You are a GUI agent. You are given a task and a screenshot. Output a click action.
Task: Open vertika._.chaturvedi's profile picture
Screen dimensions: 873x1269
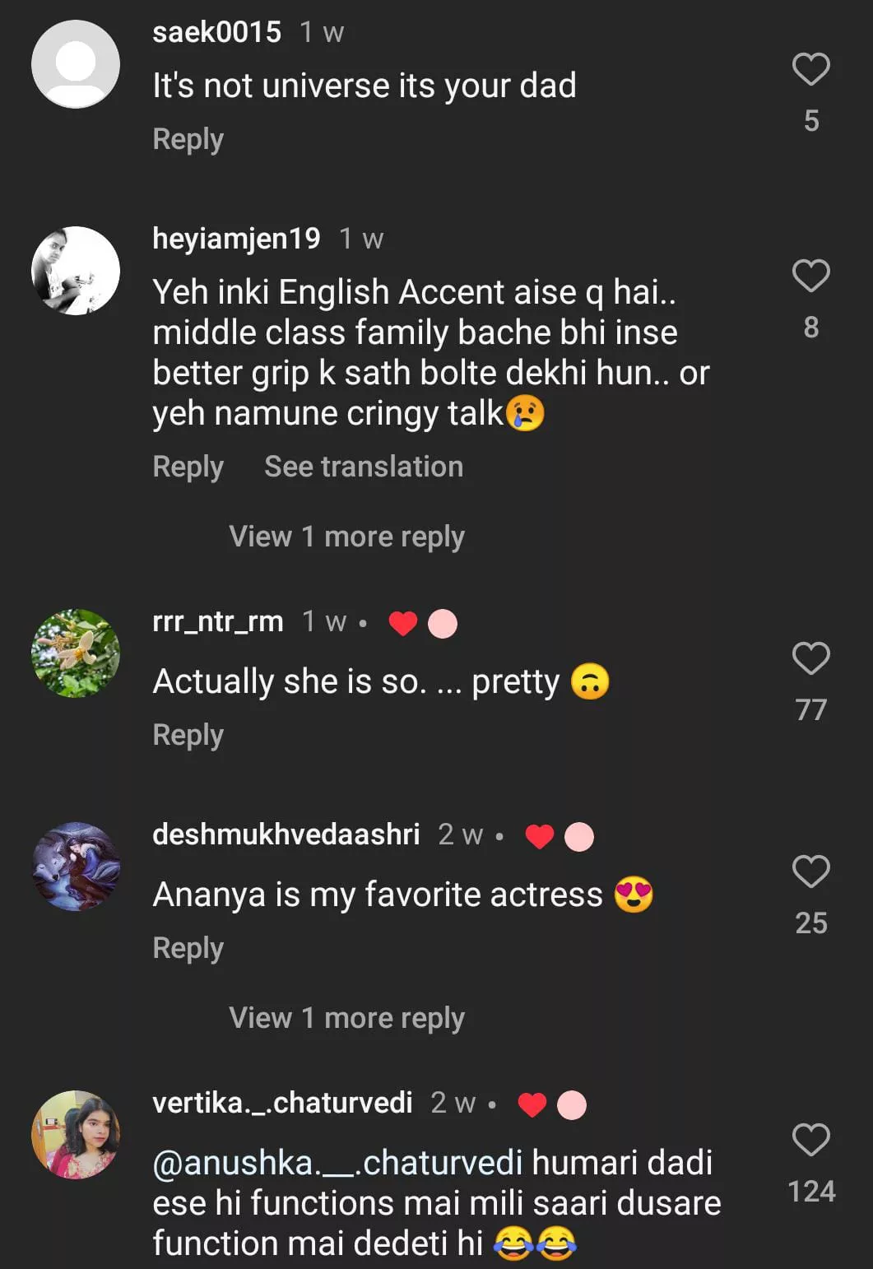(x=76, y=1135)
